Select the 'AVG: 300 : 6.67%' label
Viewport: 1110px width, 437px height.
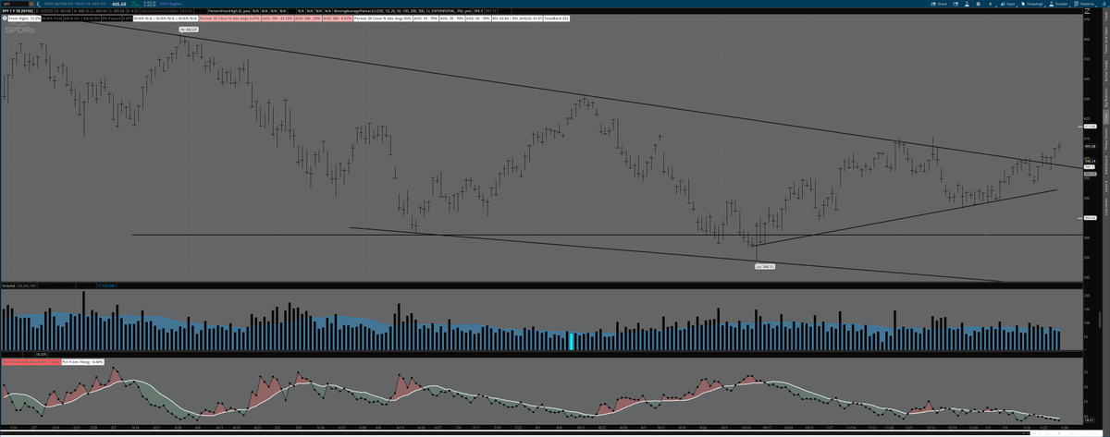[337, 18]
